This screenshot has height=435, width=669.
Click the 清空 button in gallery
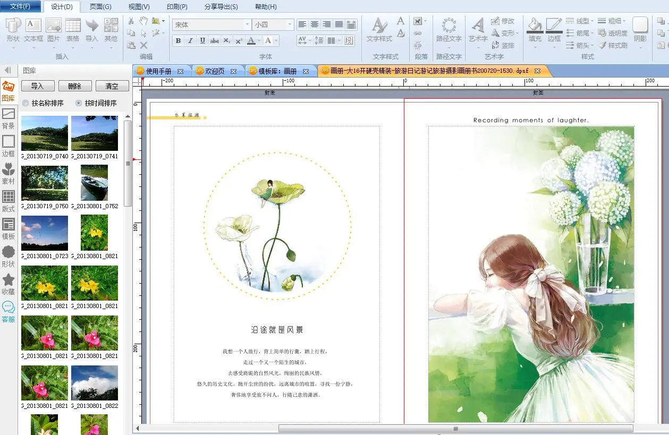(x=112, y=86)
